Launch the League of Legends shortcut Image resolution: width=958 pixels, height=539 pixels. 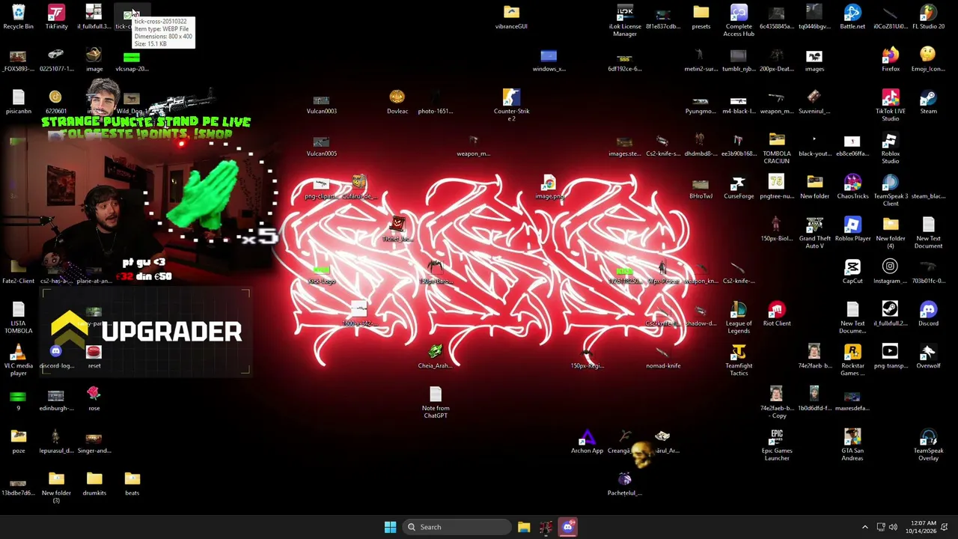(739, 318)
